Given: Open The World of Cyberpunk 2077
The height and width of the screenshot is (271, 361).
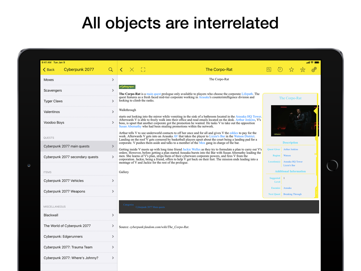Looking at the screenshot, I should click(x=79, y=226).
